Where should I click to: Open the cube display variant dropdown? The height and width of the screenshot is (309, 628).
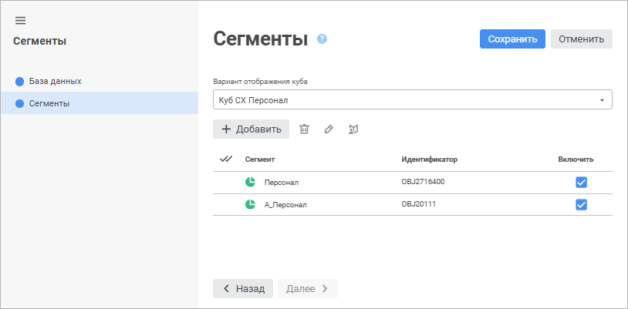tap(412, 100)
